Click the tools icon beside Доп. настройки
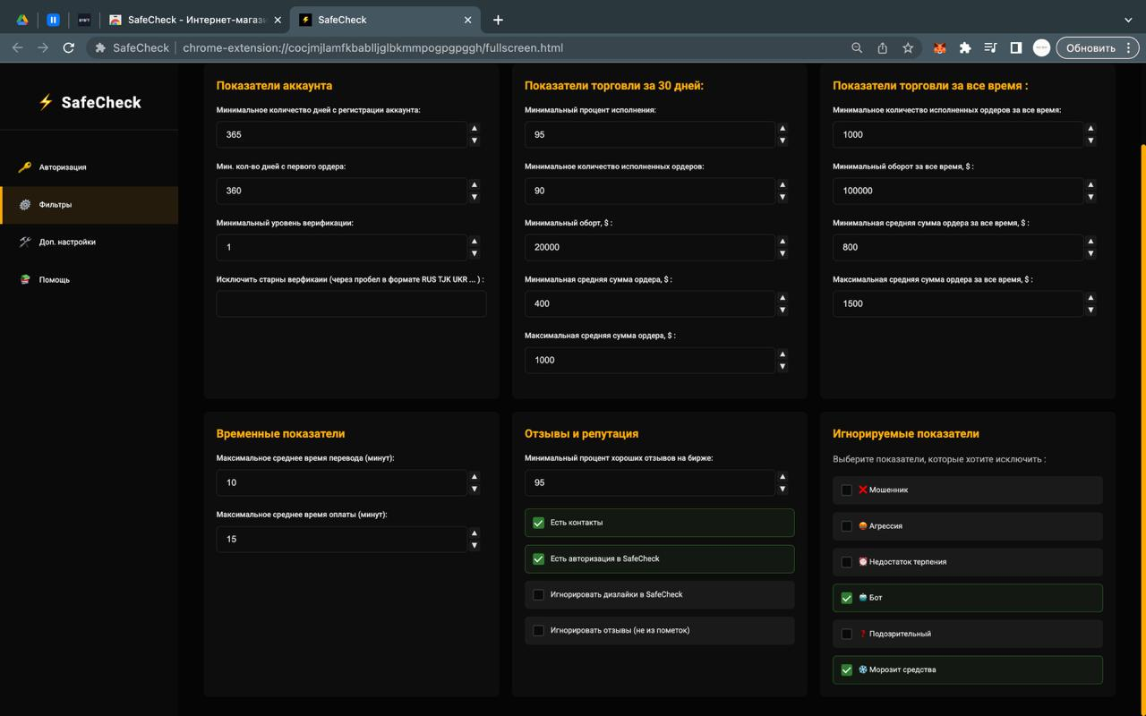 click(x=25, y=243)
